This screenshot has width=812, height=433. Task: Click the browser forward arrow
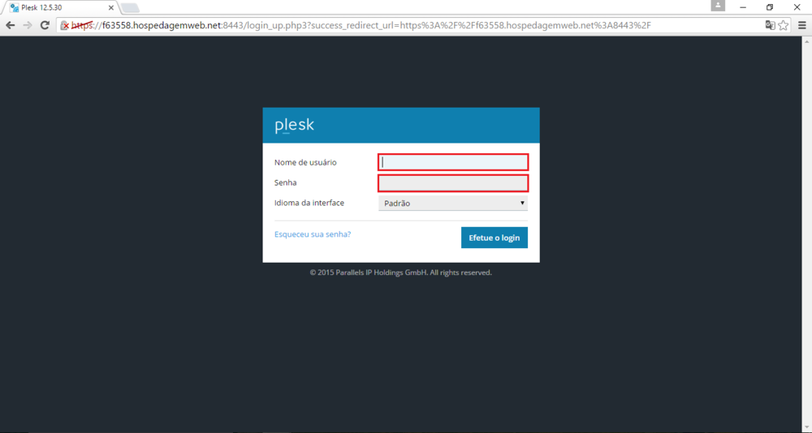point(28,25)
